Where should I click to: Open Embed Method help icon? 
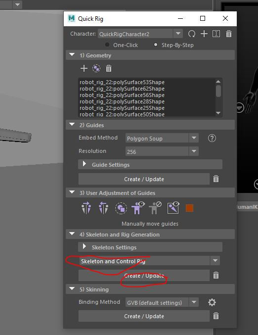212,138
